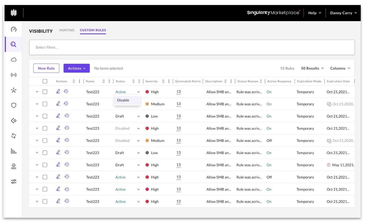Open the Visibility magnifier icon in sidebar
Viewport: 365px width, 222px height.
coord(13,45)
